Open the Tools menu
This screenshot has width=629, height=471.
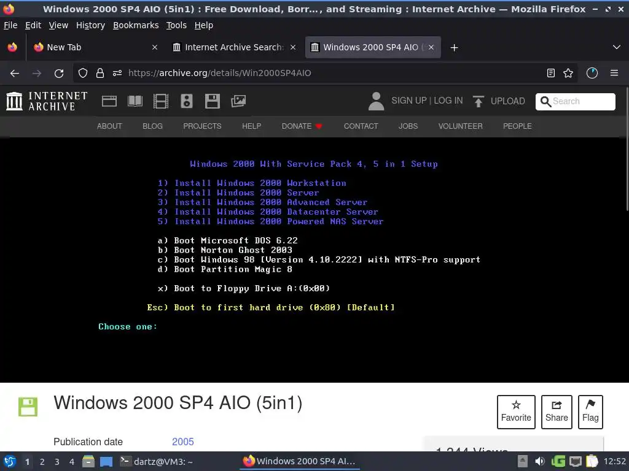tap(176, 25)
